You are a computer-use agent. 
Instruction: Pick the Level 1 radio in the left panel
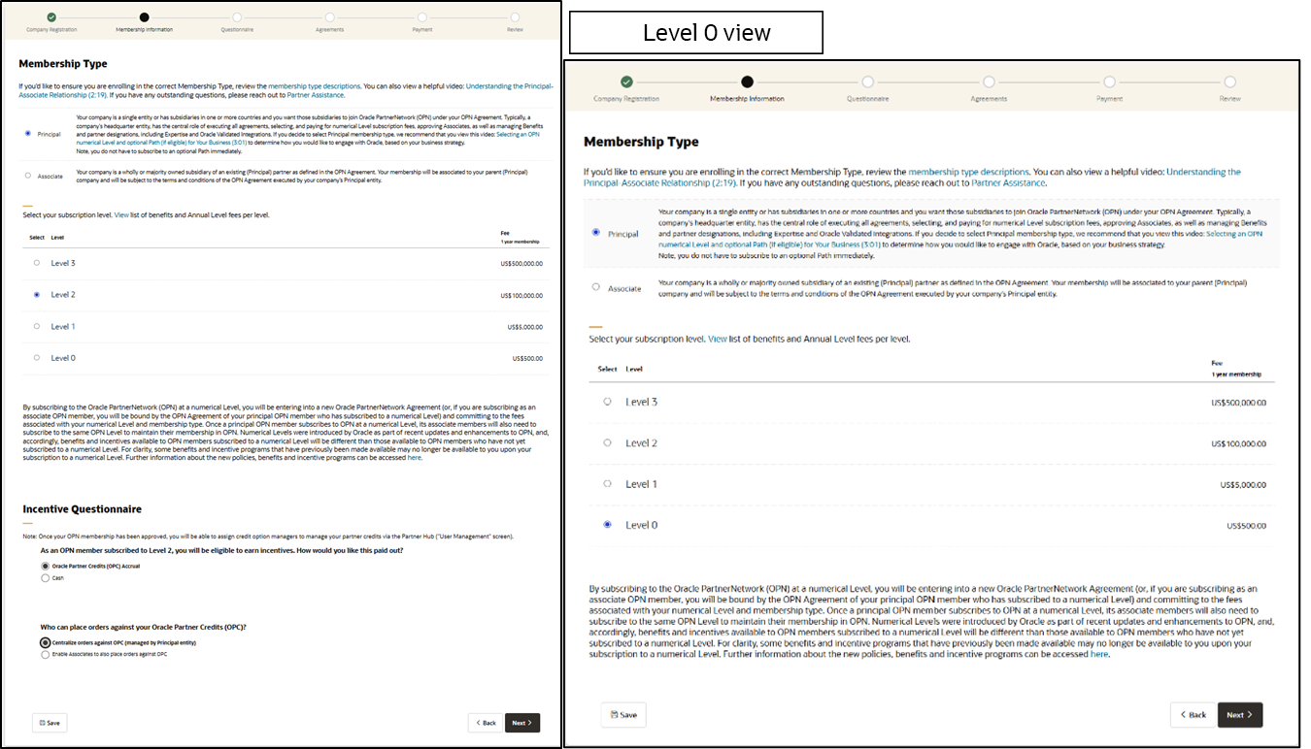(37, 326)
